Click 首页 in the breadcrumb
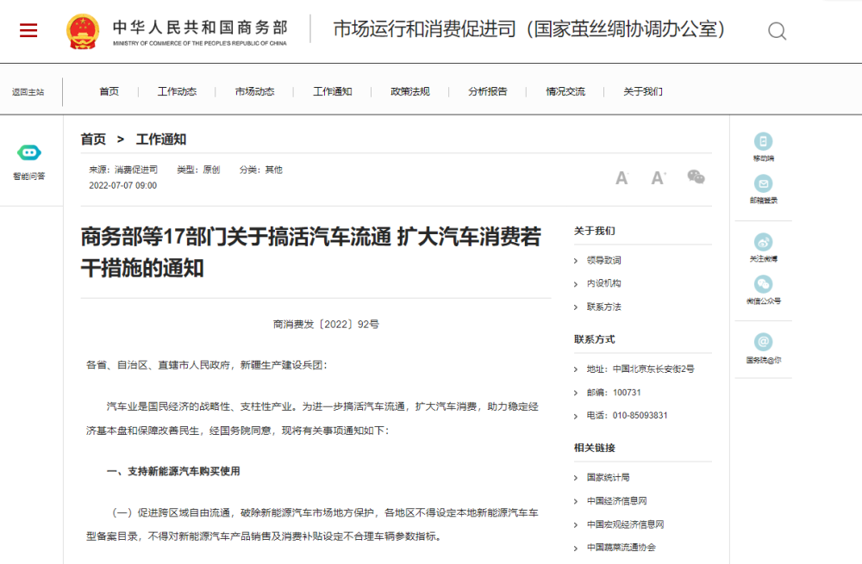Viewport: 862px width, 564px height. (93, 139)
